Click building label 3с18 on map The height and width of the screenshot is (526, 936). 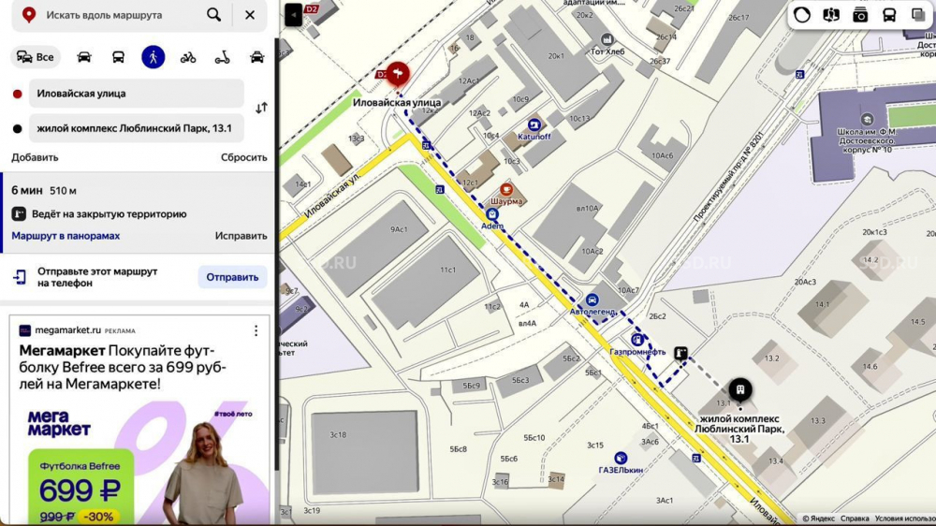pyautogui.click(x=338, y=434)
